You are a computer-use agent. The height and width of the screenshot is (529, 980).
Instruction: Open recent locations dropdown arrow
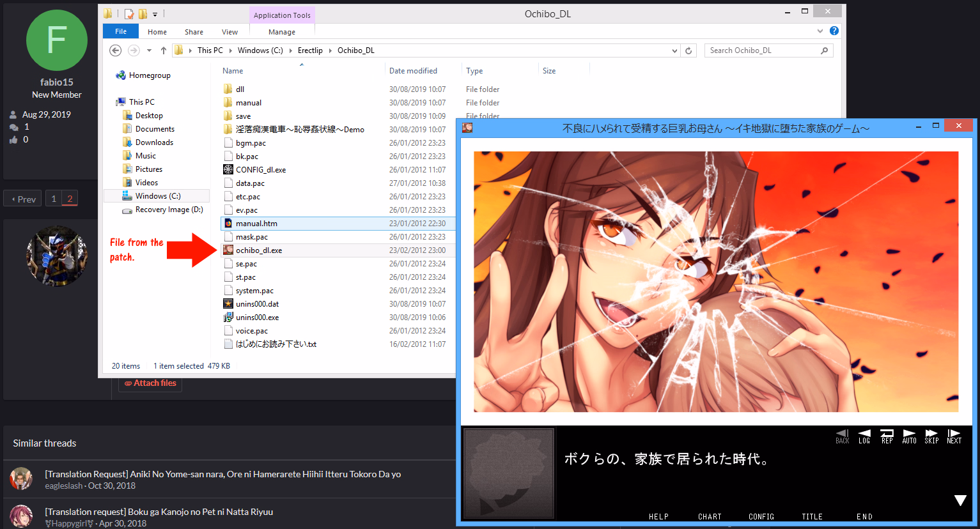(149, 50)
